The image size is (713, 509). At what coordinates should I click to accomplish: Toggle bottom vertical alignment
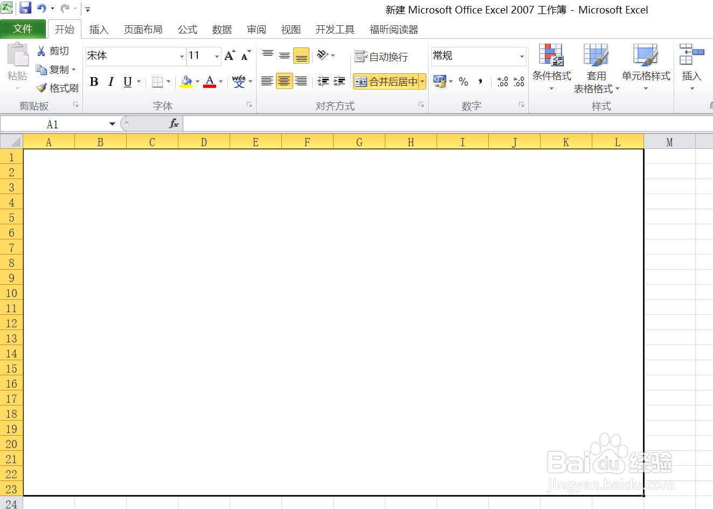pyautogui.click(x=301, y=56)
